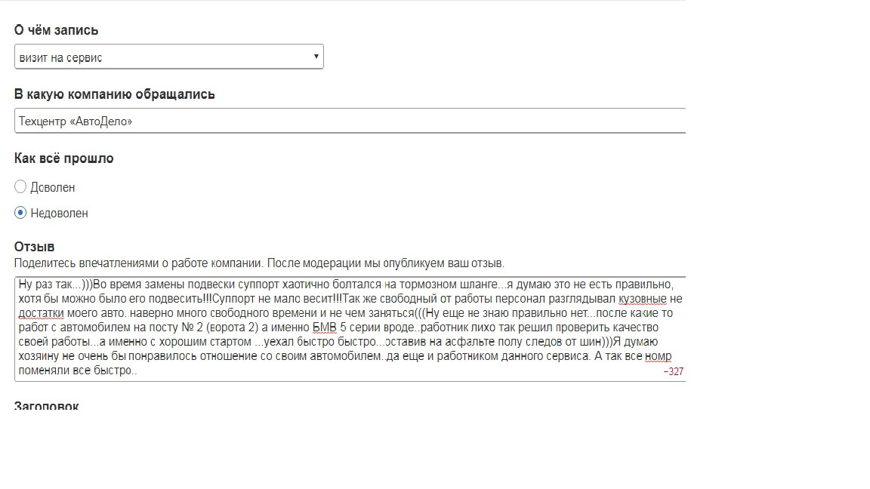Click the moderation hint text under Отзыв
Image resolution: width=870 pixels, height=489 pixels.
click(259, 263)
